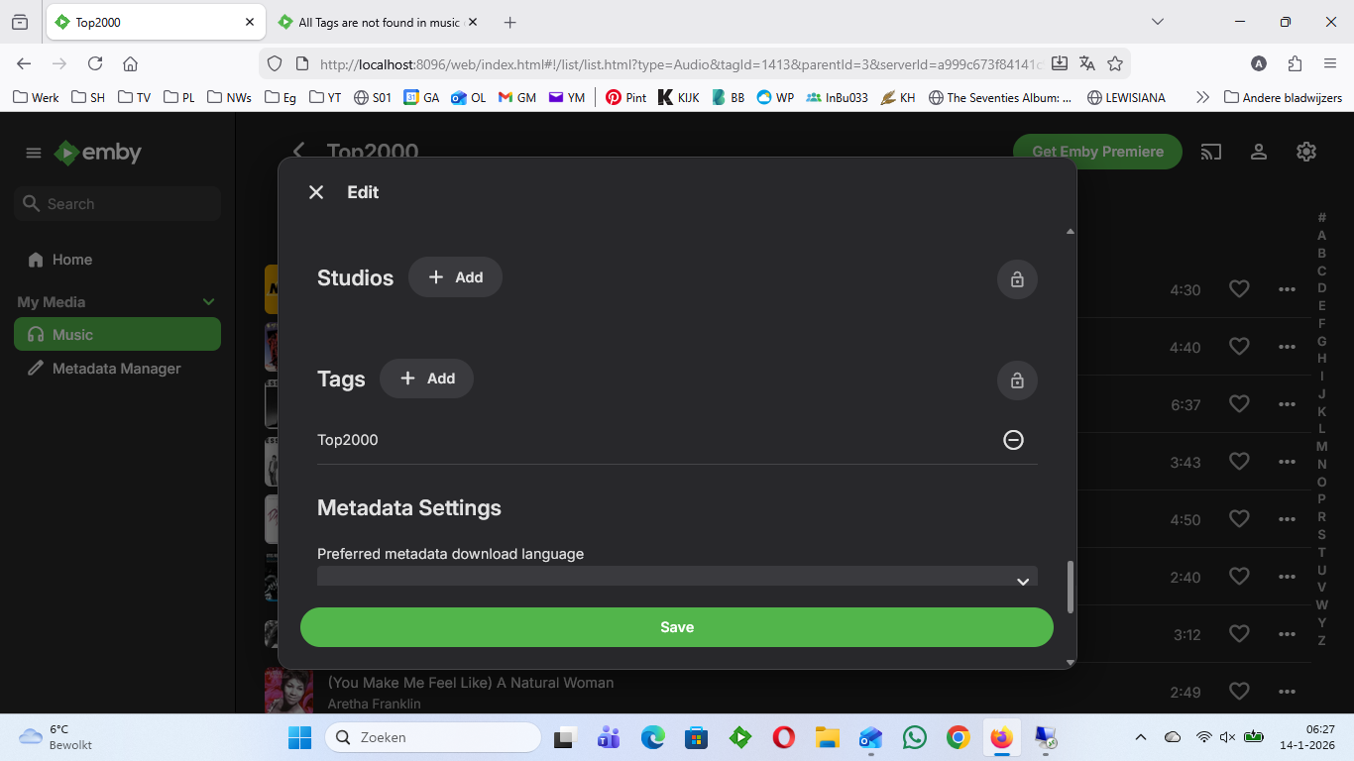Favorite the song lasting 4:40
The width and height of the screenshot is (1354, 761).
coord(1239,347)
